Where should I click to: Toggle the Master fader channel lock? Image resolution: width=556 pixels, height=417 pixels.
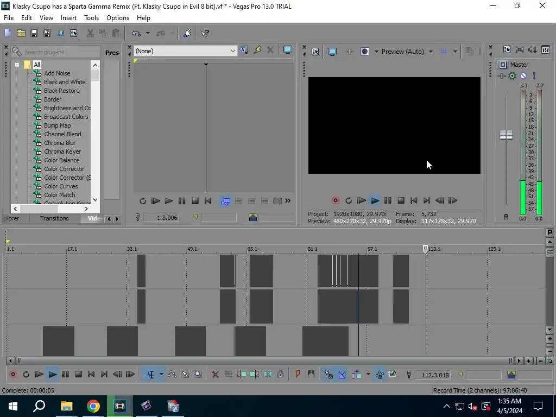tap(506, 217)
